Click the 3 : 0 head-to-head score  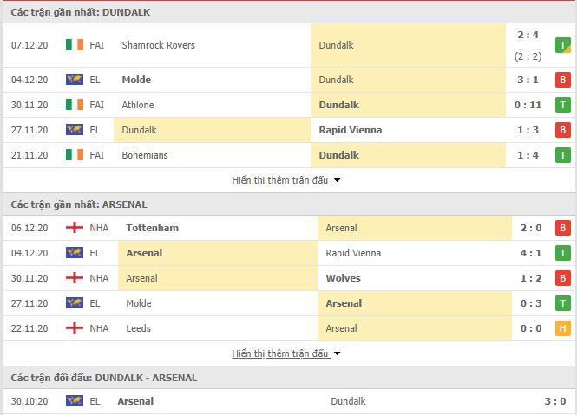tap(555, 400)
